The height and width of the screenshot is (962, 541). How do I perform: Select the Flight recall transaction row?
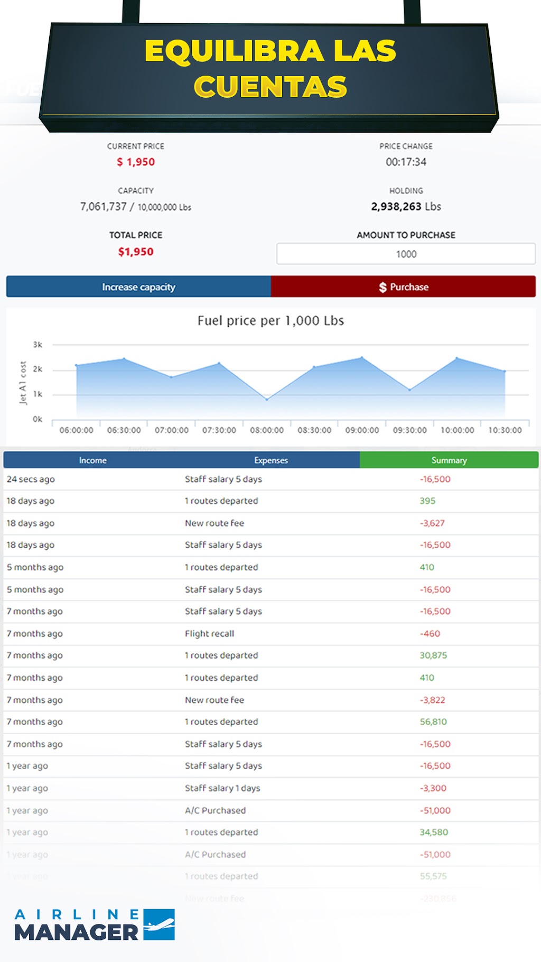270,633
